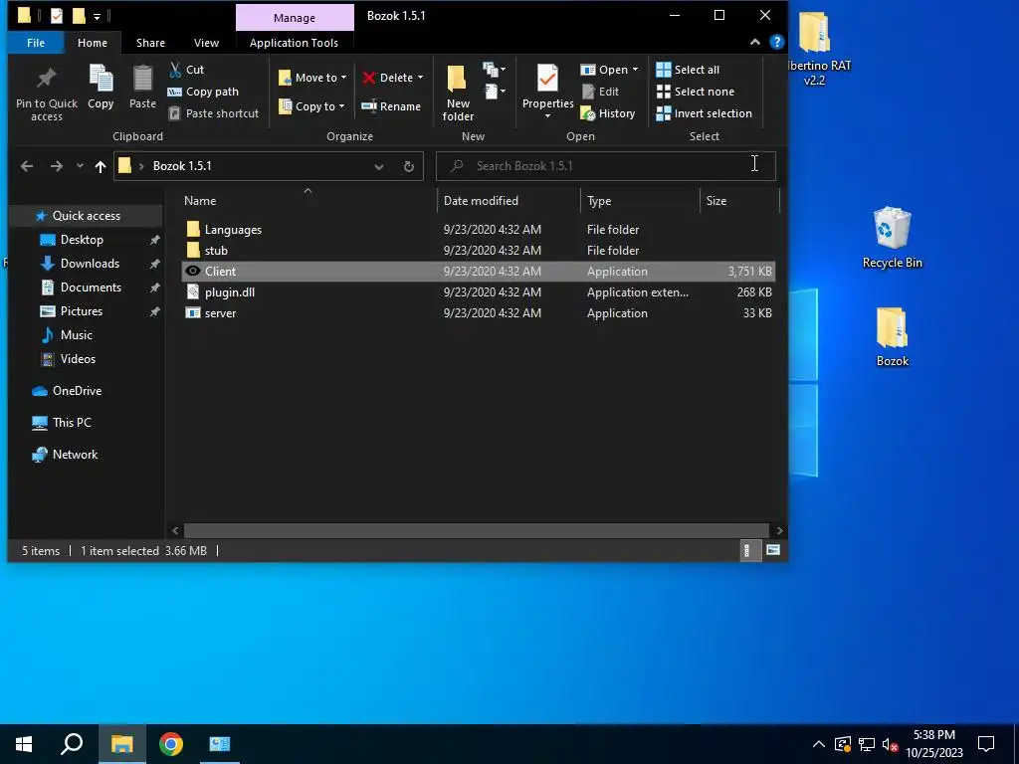
Task: Click the History icon
Action: pyautogui.click(x=588, y=113)
